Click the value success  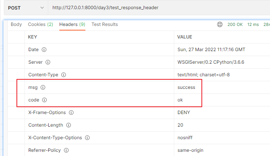coord(186,87)
